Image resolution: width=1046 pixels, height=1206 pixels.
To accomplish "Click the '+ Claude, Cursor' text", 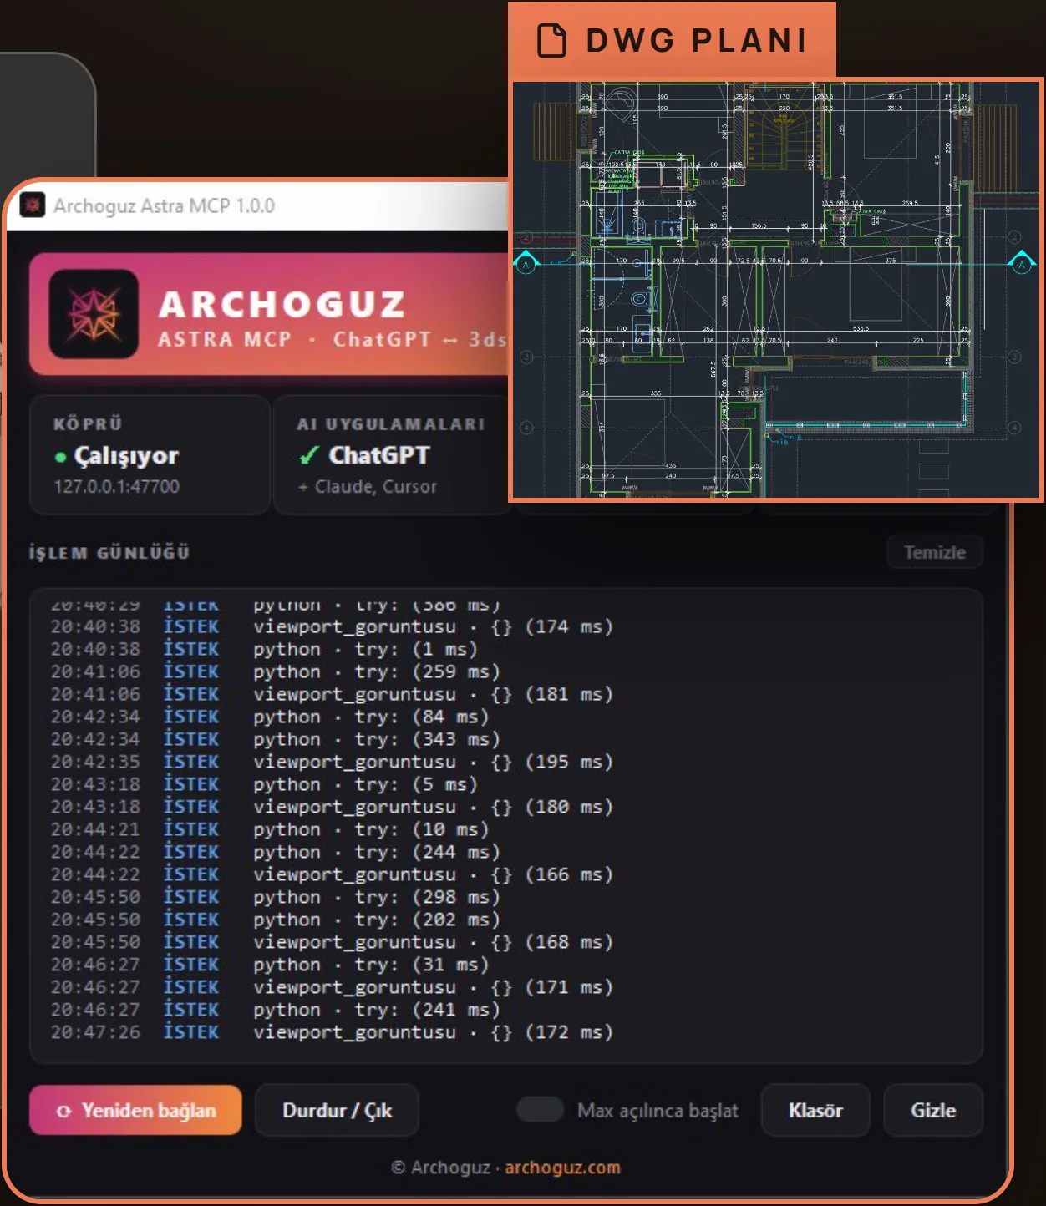I will pos(368,486).
